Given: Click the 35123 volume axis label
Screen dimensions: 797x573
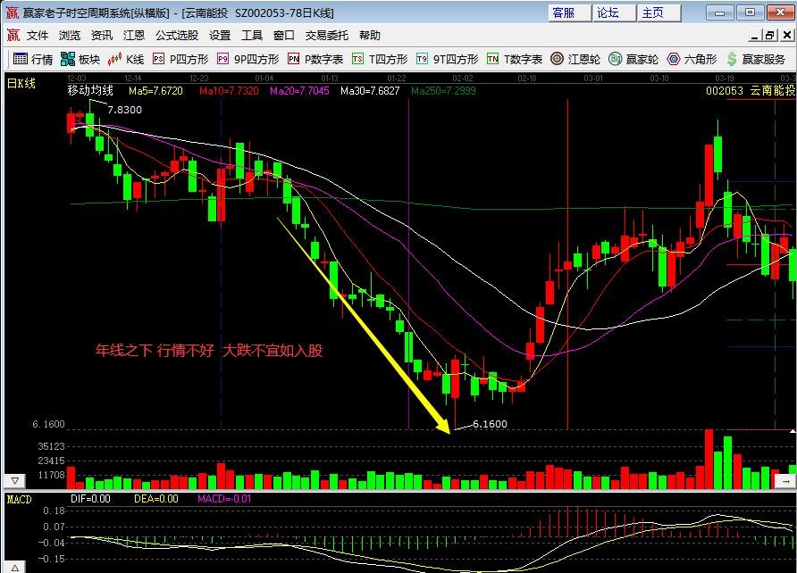Looking at the screenshot, I should click(51, 446).
